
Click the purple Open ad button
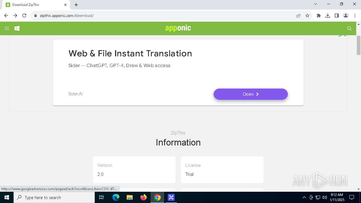tap(251, 94)
